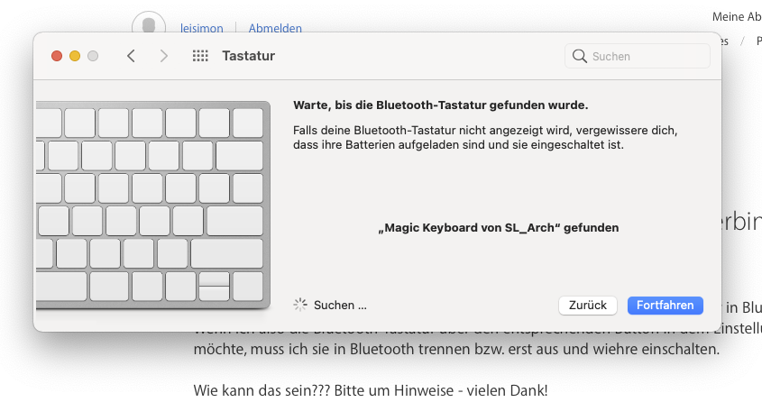The width and height of the screenshot is (762, 402).
Task: Focus the Suchen search field
Action: click(638, 56)
